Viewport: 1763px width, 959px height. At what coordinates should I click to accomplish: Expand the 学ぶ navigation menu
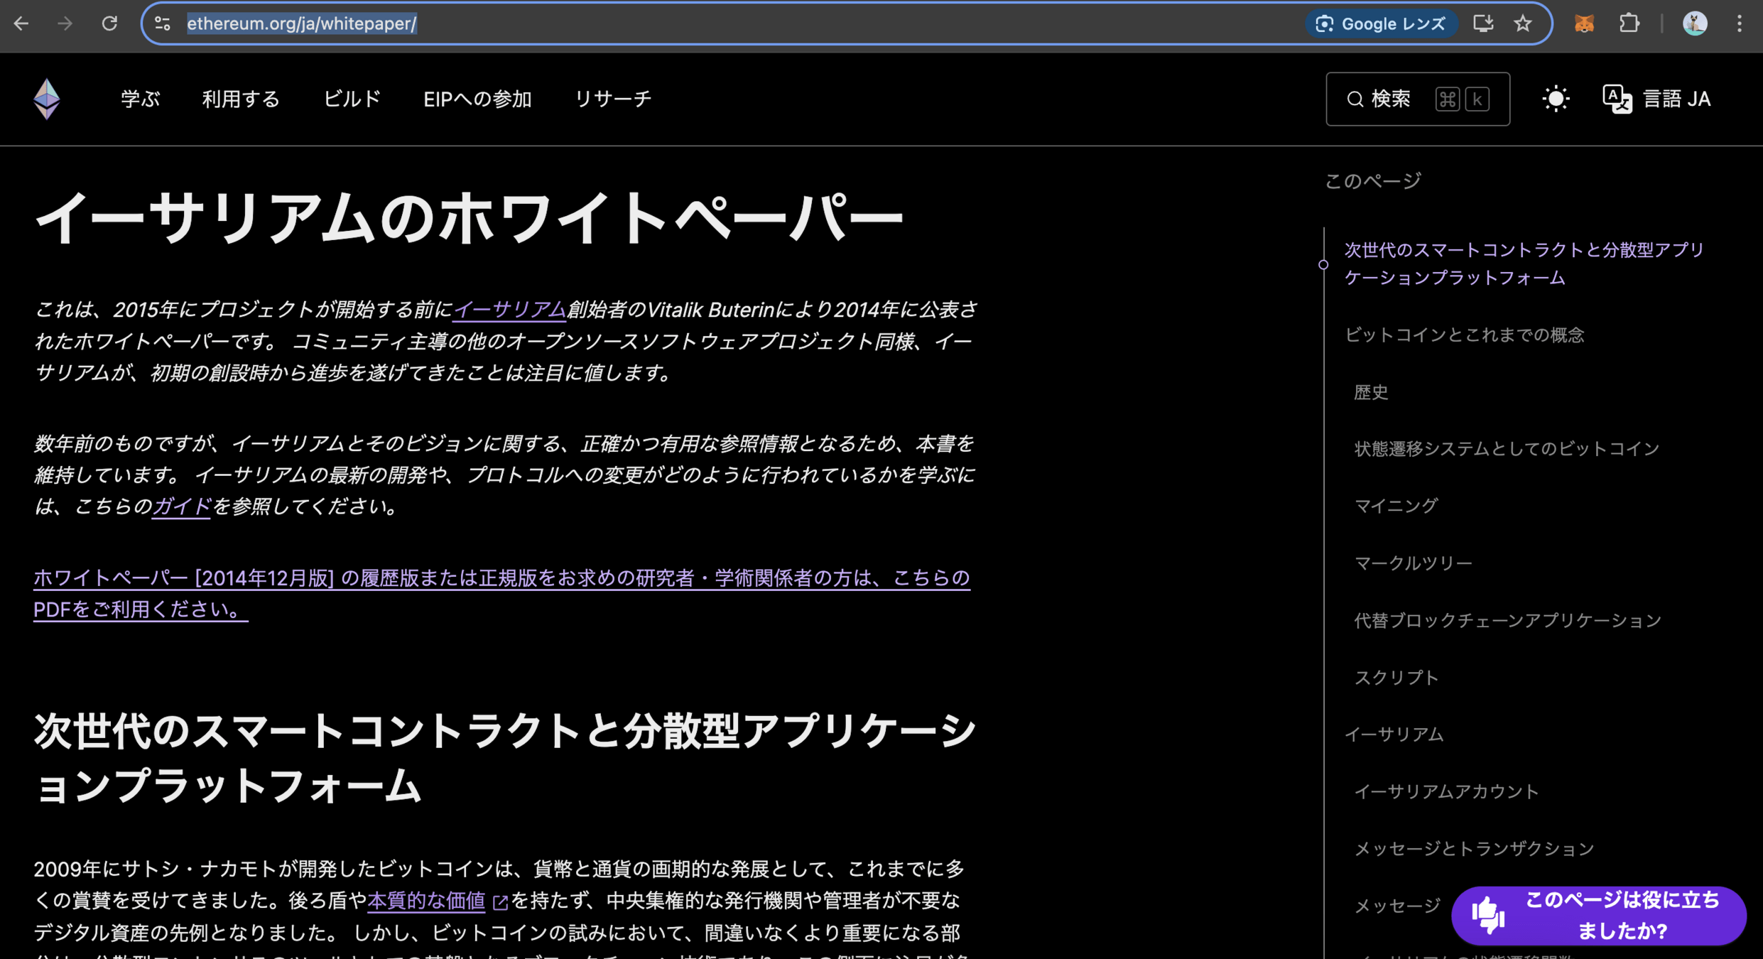[x=140, y=99]
